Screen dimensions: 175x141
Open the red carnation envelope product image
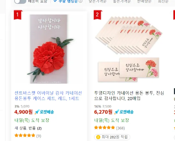point(49,49)
